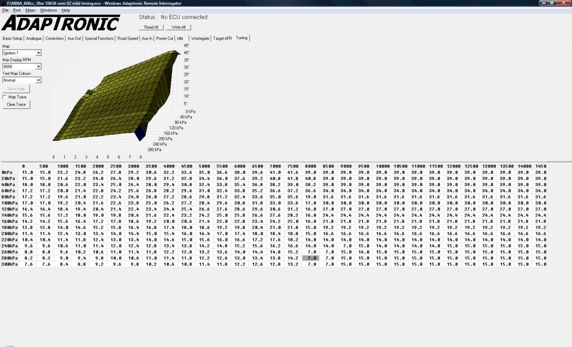Click the 200kPa row header
This screenshot has width=572, height=347.
[10, 234]
